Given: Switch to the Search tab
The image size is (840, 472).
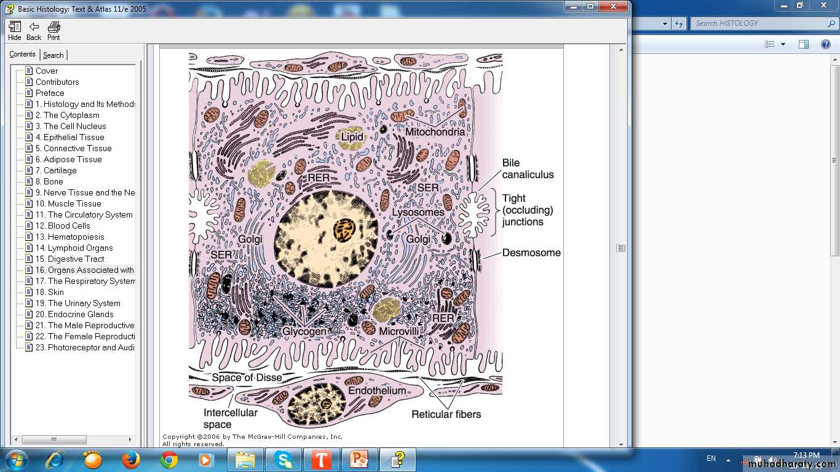Looking at the screenshot, I should coord(53,55).
